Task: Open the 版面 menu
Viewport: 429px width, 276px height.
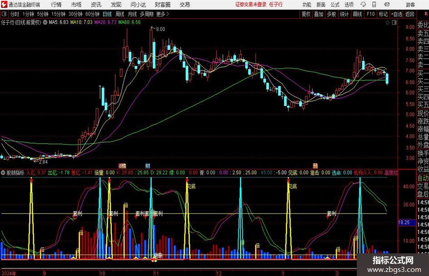Action: click(x=321, y=5)
